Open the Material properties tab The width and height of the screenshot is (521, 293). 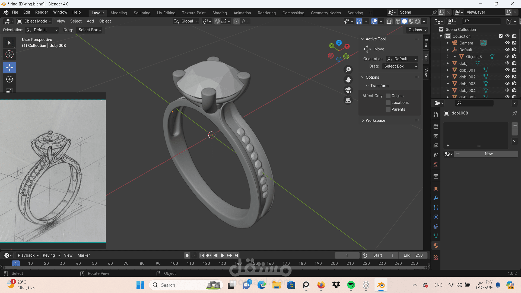point(436,246)
